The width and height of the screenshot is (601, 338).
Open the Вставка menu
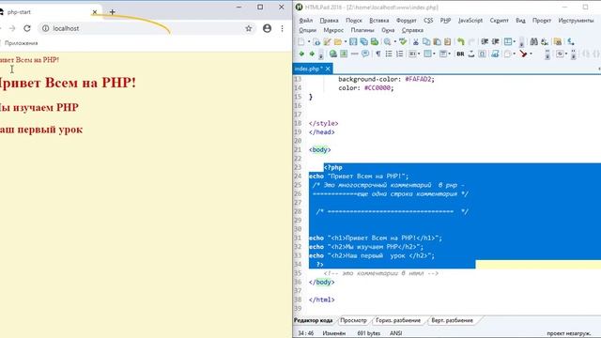click(378, 21)
